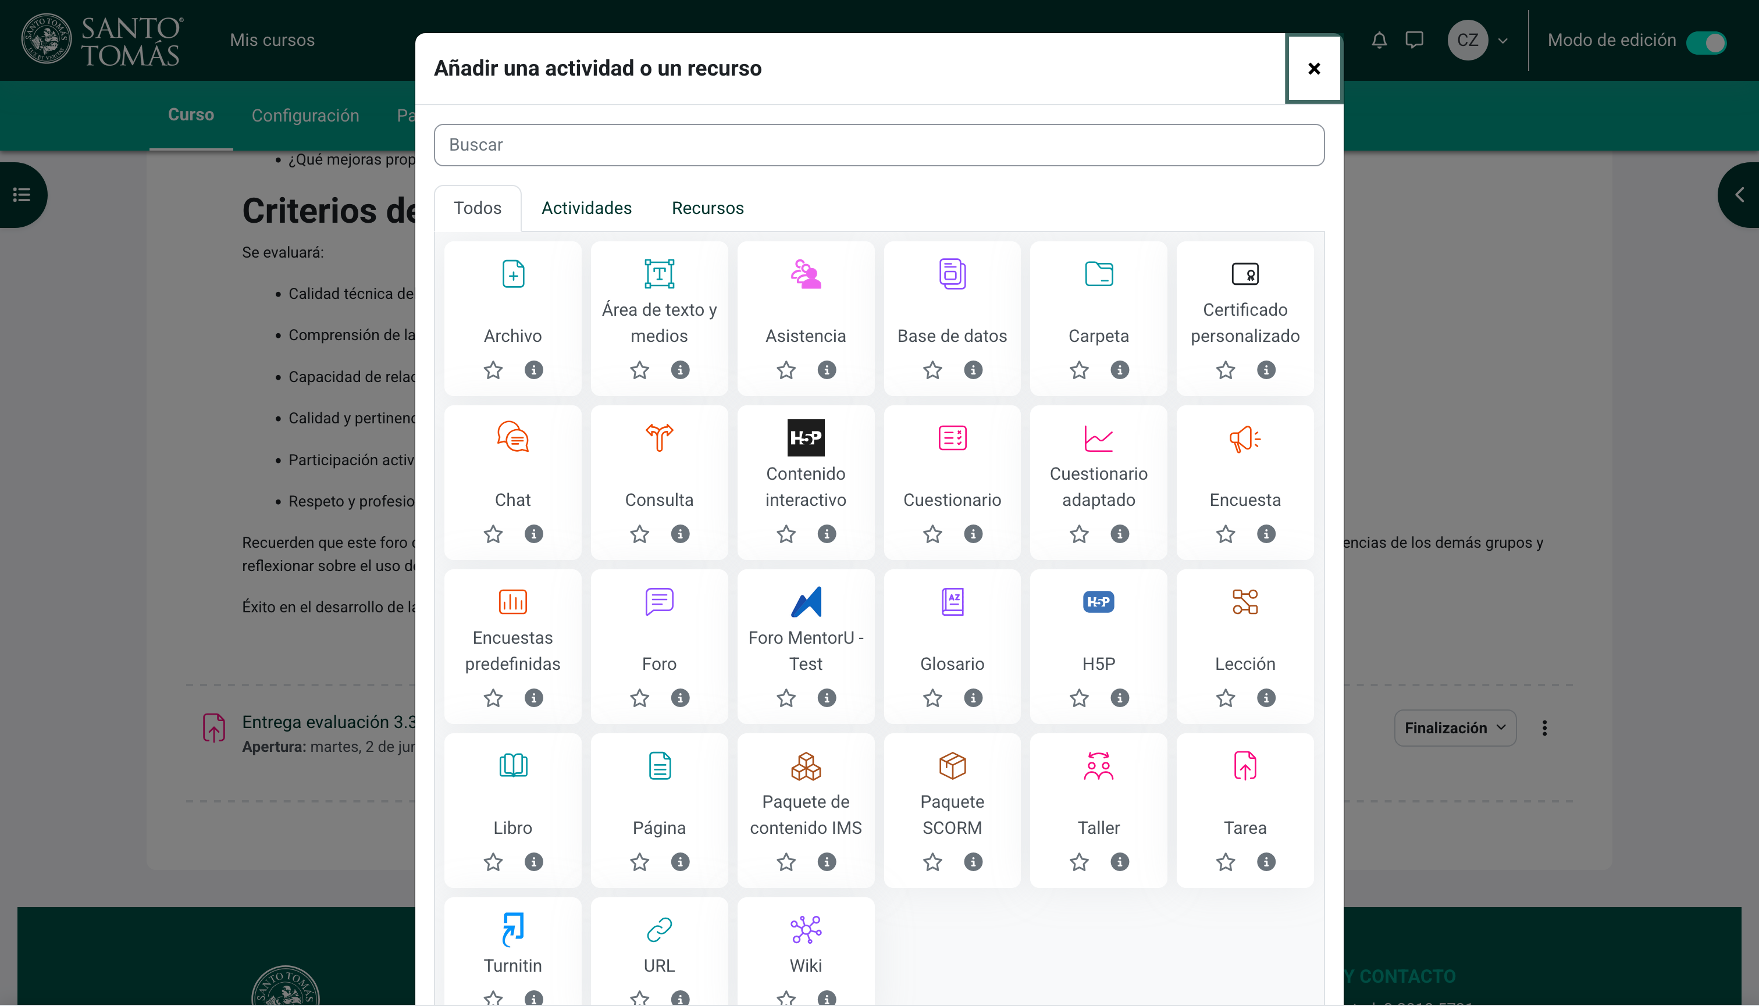The height and width of the screenshot is (1006, 1759).
Task: Open Entrega evaluación activity link
Action: coord(329,722)
